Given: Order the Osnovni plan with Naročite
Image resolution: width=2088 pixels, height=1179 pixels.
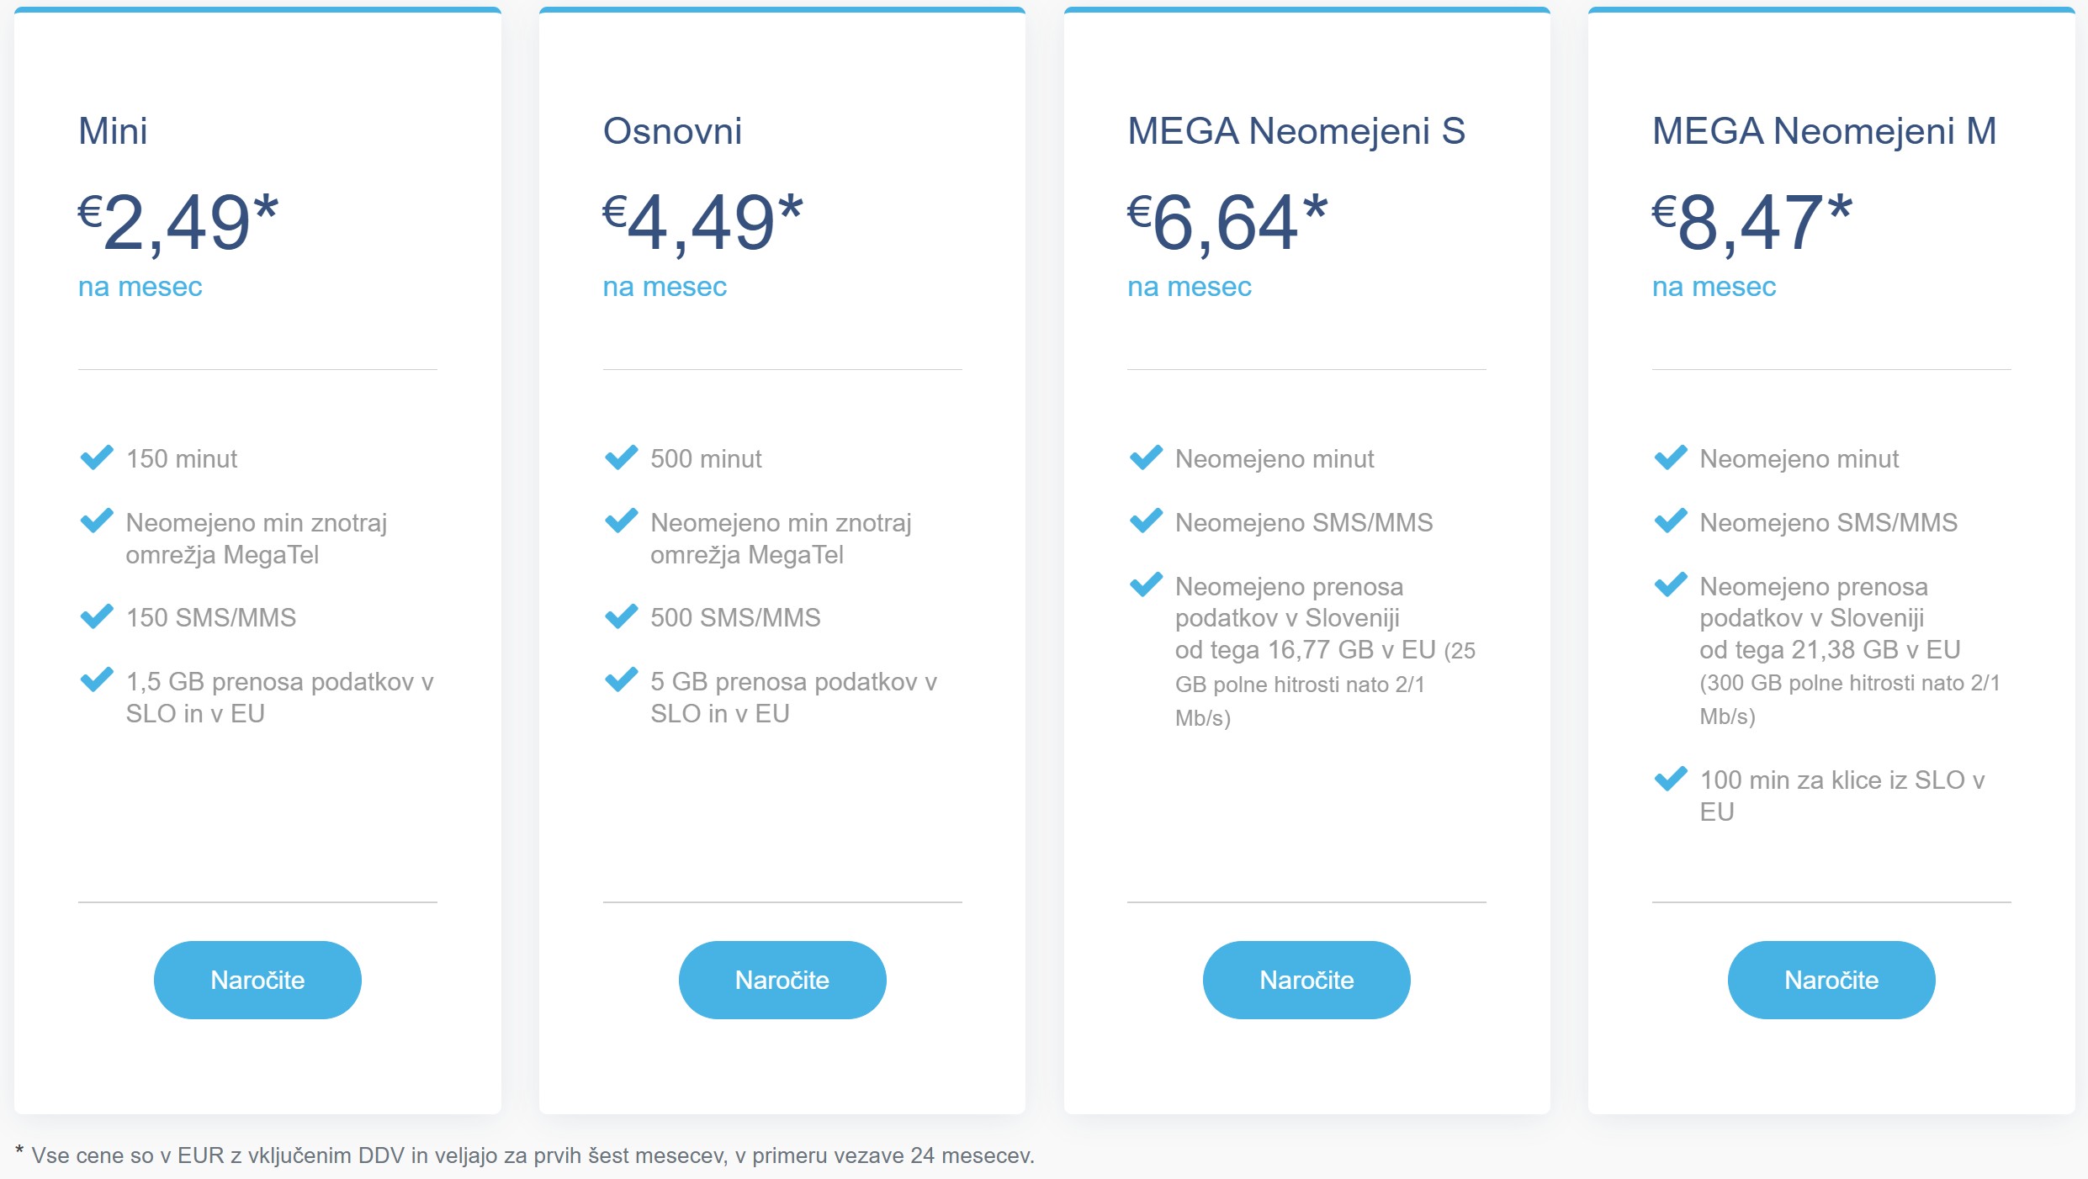Looking at the screenshot, I should 782,980.
